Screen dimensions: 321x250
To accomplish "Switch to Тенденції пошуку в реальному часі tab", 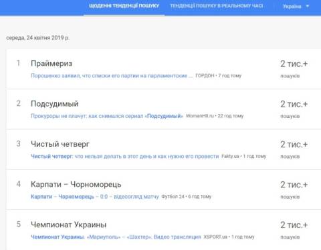I will 217,6.
